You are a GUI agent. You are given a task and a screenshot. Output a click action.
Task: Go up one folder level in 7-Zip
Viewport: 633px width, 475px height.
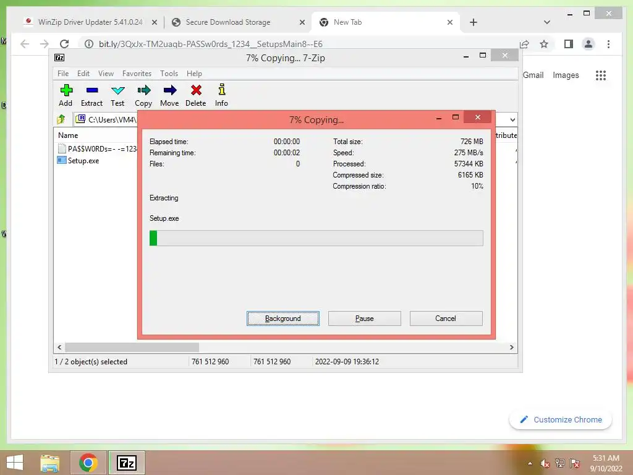61,119
